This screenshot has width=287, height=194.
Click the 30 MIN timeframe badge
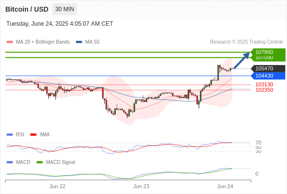coord(65,9)
